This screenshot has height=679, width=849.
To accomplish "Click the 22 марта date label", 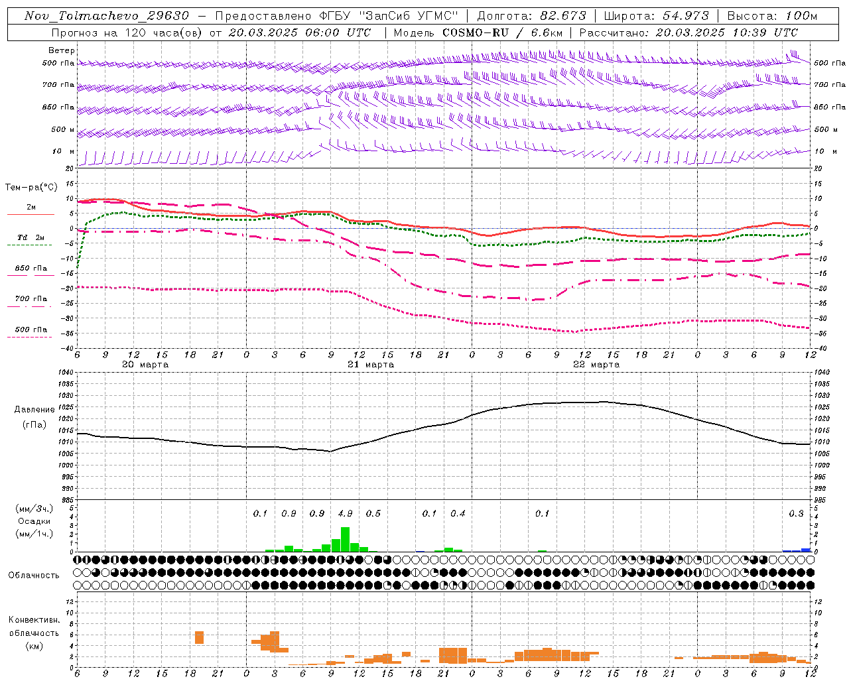I will tap(596, 365).
